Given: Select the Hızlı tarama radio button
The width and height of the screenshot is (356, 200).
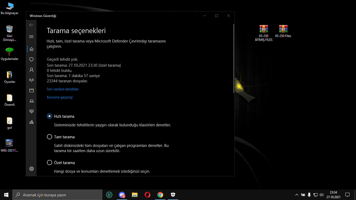Looking at the screenshot, I should (x=50, y=116).
